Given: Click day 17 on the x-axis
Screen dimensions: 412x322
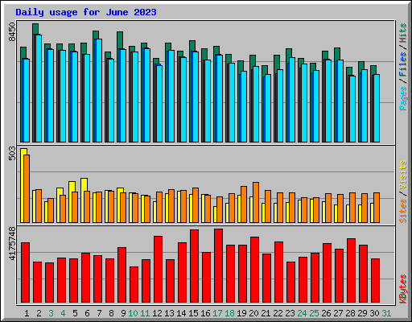Looking at the screenshot, I should point(217,313).
